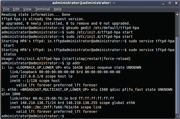Click the 'qlen 1000' text
The height and width of the screenshot is (119, 180).
click(11, 94)
